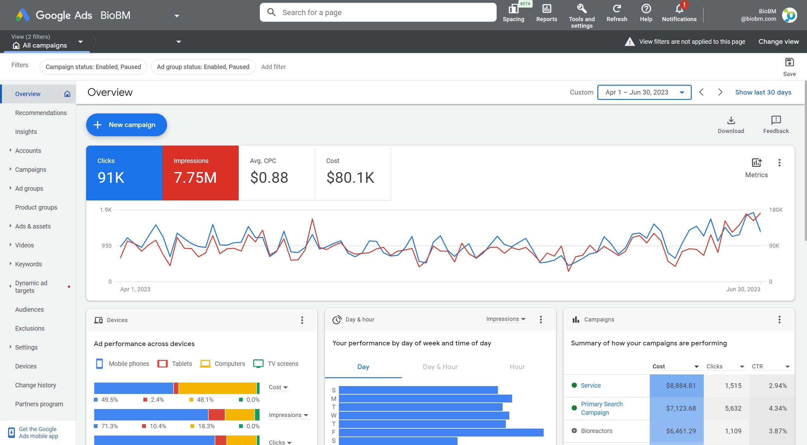Open the Campaigns card three-dot menu
807x445 pixels.
(780, 320)
